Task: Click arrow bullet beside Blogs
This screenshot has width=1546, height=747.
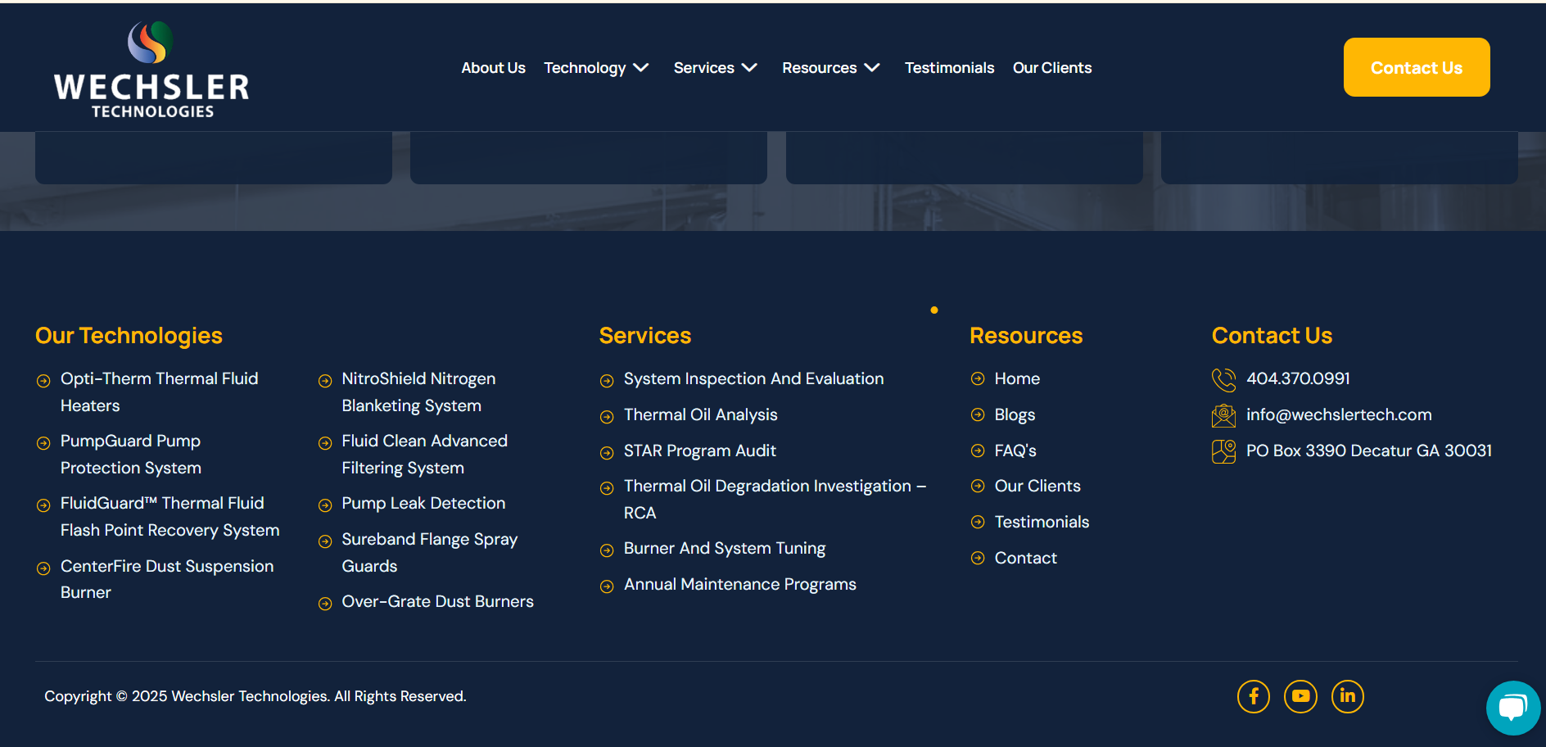Action: [x=977, y=414]
